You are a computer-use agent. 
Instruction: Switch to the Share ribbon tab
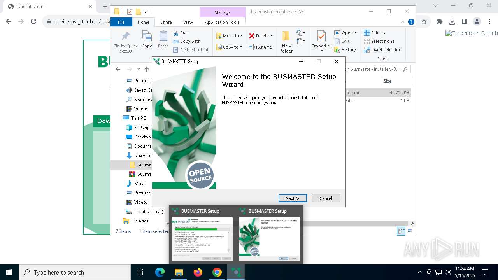(x=166, y=22)
